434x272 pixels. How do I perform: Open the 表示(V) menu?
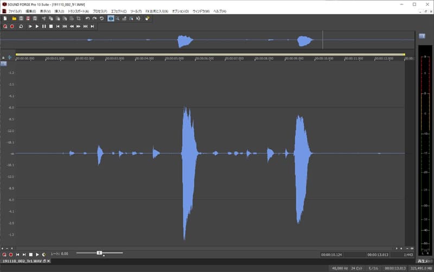coord(45,11)
